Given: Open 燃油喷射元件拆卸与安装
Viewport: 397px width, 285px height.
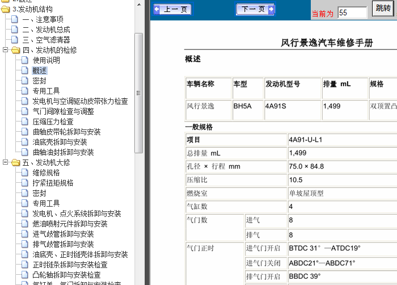Looking at the screenshot, I should coord(70,224).
